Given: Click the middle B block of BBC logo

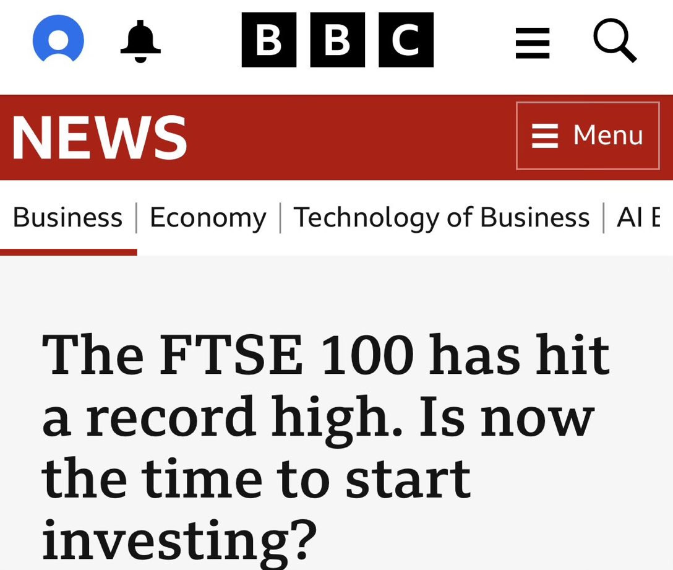Looking at the screenshot, I should [x=337, y=40].
